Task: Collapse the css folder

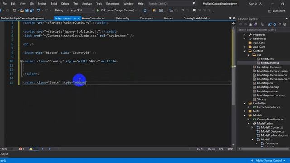Action: tap(249, 55)
